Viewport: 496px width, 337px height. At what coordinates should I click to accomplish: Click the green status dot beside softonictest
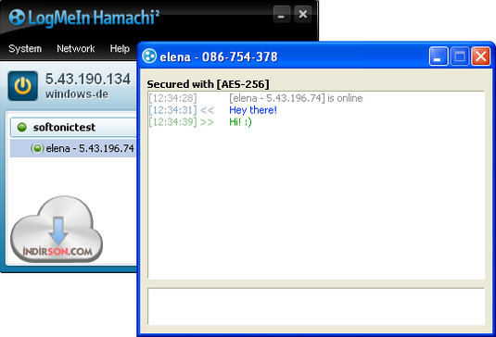coord(22,127)
